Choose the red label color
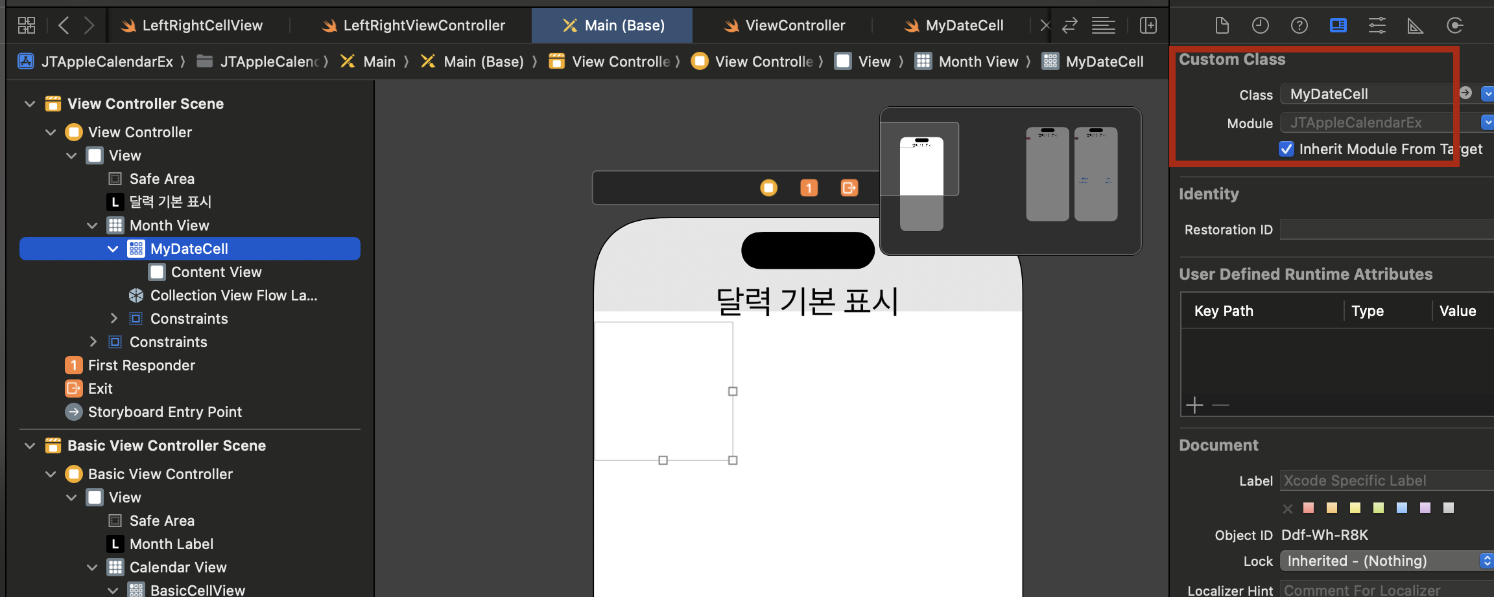Viewport: 1494px width, 597px height. pos(1309,508)
